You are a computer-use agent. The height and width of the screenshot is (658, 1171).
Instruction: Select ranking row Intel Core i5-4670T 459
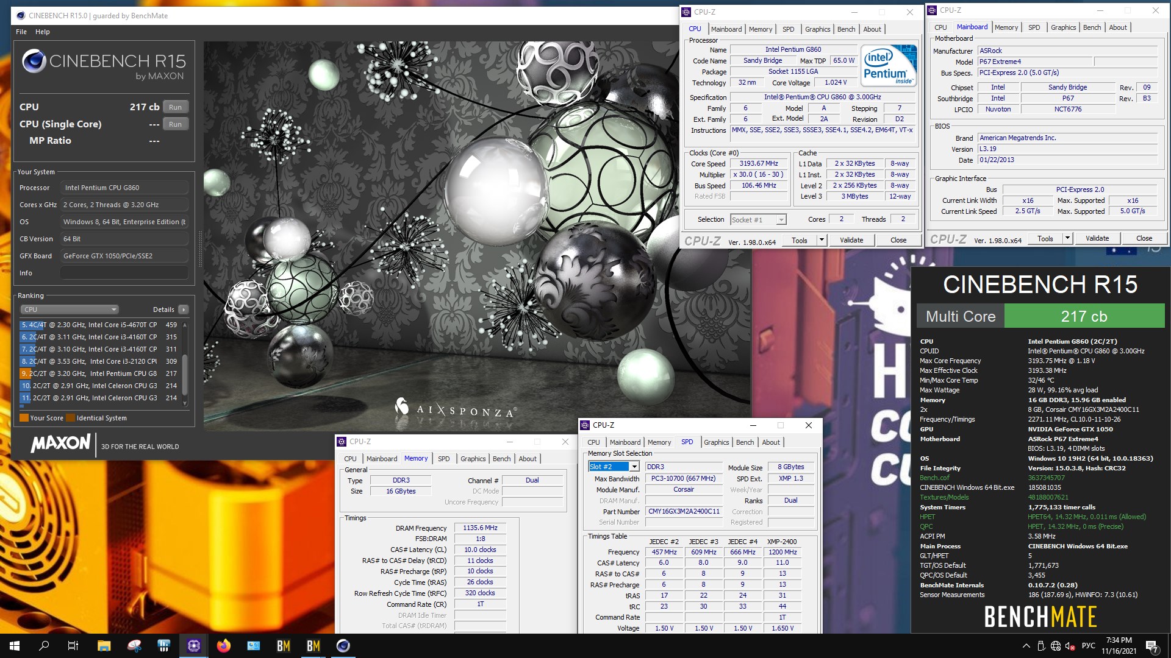tap(99, 325)
